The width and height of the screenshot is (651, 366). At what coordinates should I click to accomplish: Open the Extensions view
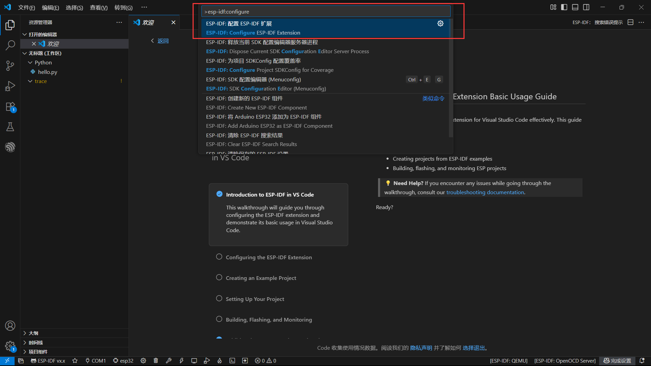10,106
